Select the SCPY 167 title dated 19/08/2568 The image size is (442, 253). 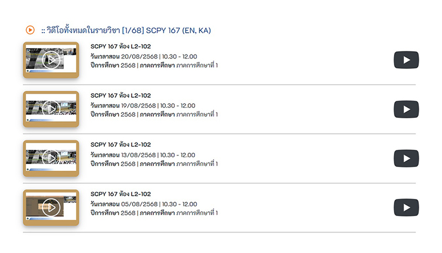pyautogui.click(x=120, y=95)
